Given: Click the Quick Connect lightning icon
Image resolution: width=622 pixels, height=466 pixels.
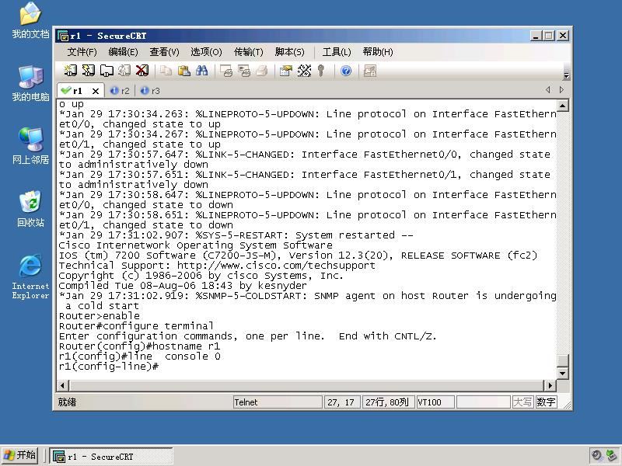Looking at the screenshot, I should (89, 71).
